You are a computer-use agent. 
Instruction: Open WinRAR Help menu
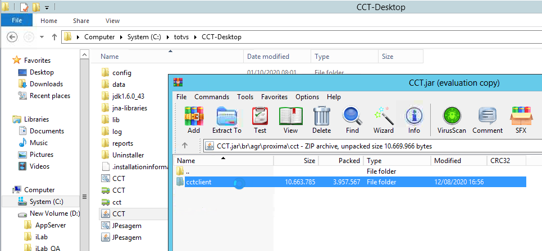[x=334, y=97]
